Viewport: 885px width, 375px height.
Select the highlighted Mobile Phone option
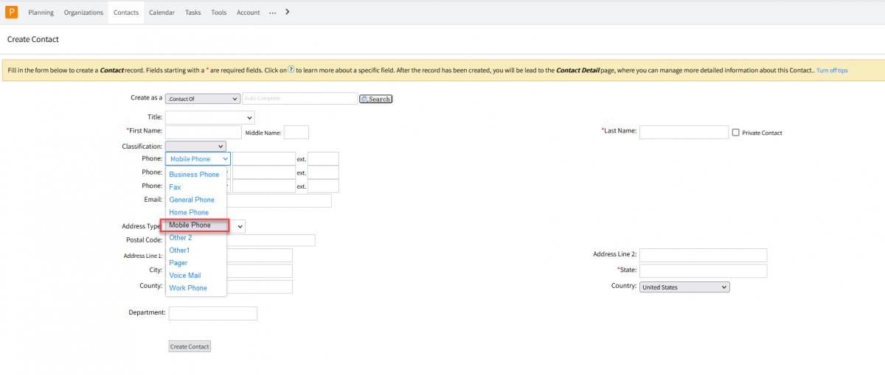pos(195,225)
